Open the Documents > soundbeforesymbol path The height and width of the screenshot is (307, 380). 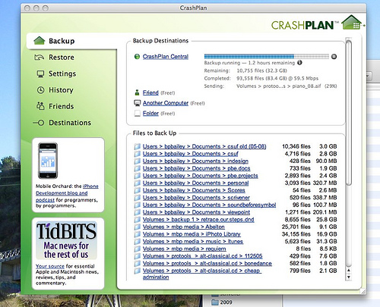tap(209, 205)
